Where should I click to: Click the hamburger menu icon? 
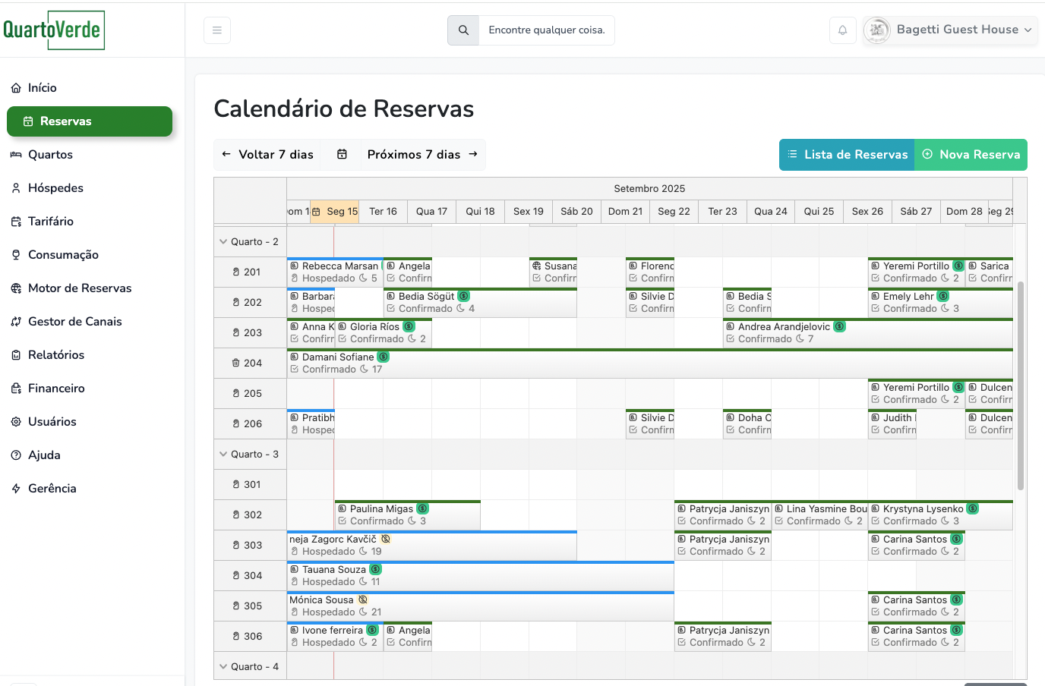point(217,30)
